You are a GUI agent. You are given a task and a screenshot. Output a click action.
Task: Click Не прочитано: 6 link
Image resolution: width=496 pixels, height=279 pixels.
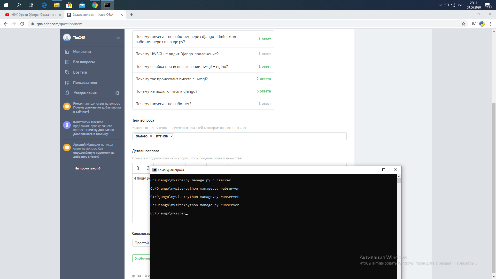pos(87,168)
